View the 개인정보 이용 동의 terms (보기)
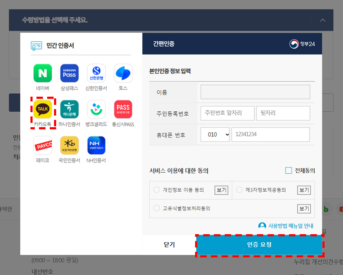Viewport: 343px width, 275px height. (221, 190)
